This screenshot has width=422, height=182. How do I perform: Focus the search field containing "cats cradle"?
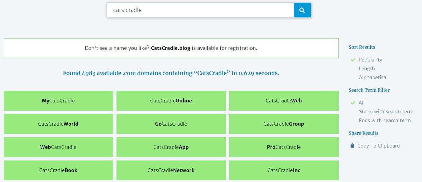click(200, 10)
